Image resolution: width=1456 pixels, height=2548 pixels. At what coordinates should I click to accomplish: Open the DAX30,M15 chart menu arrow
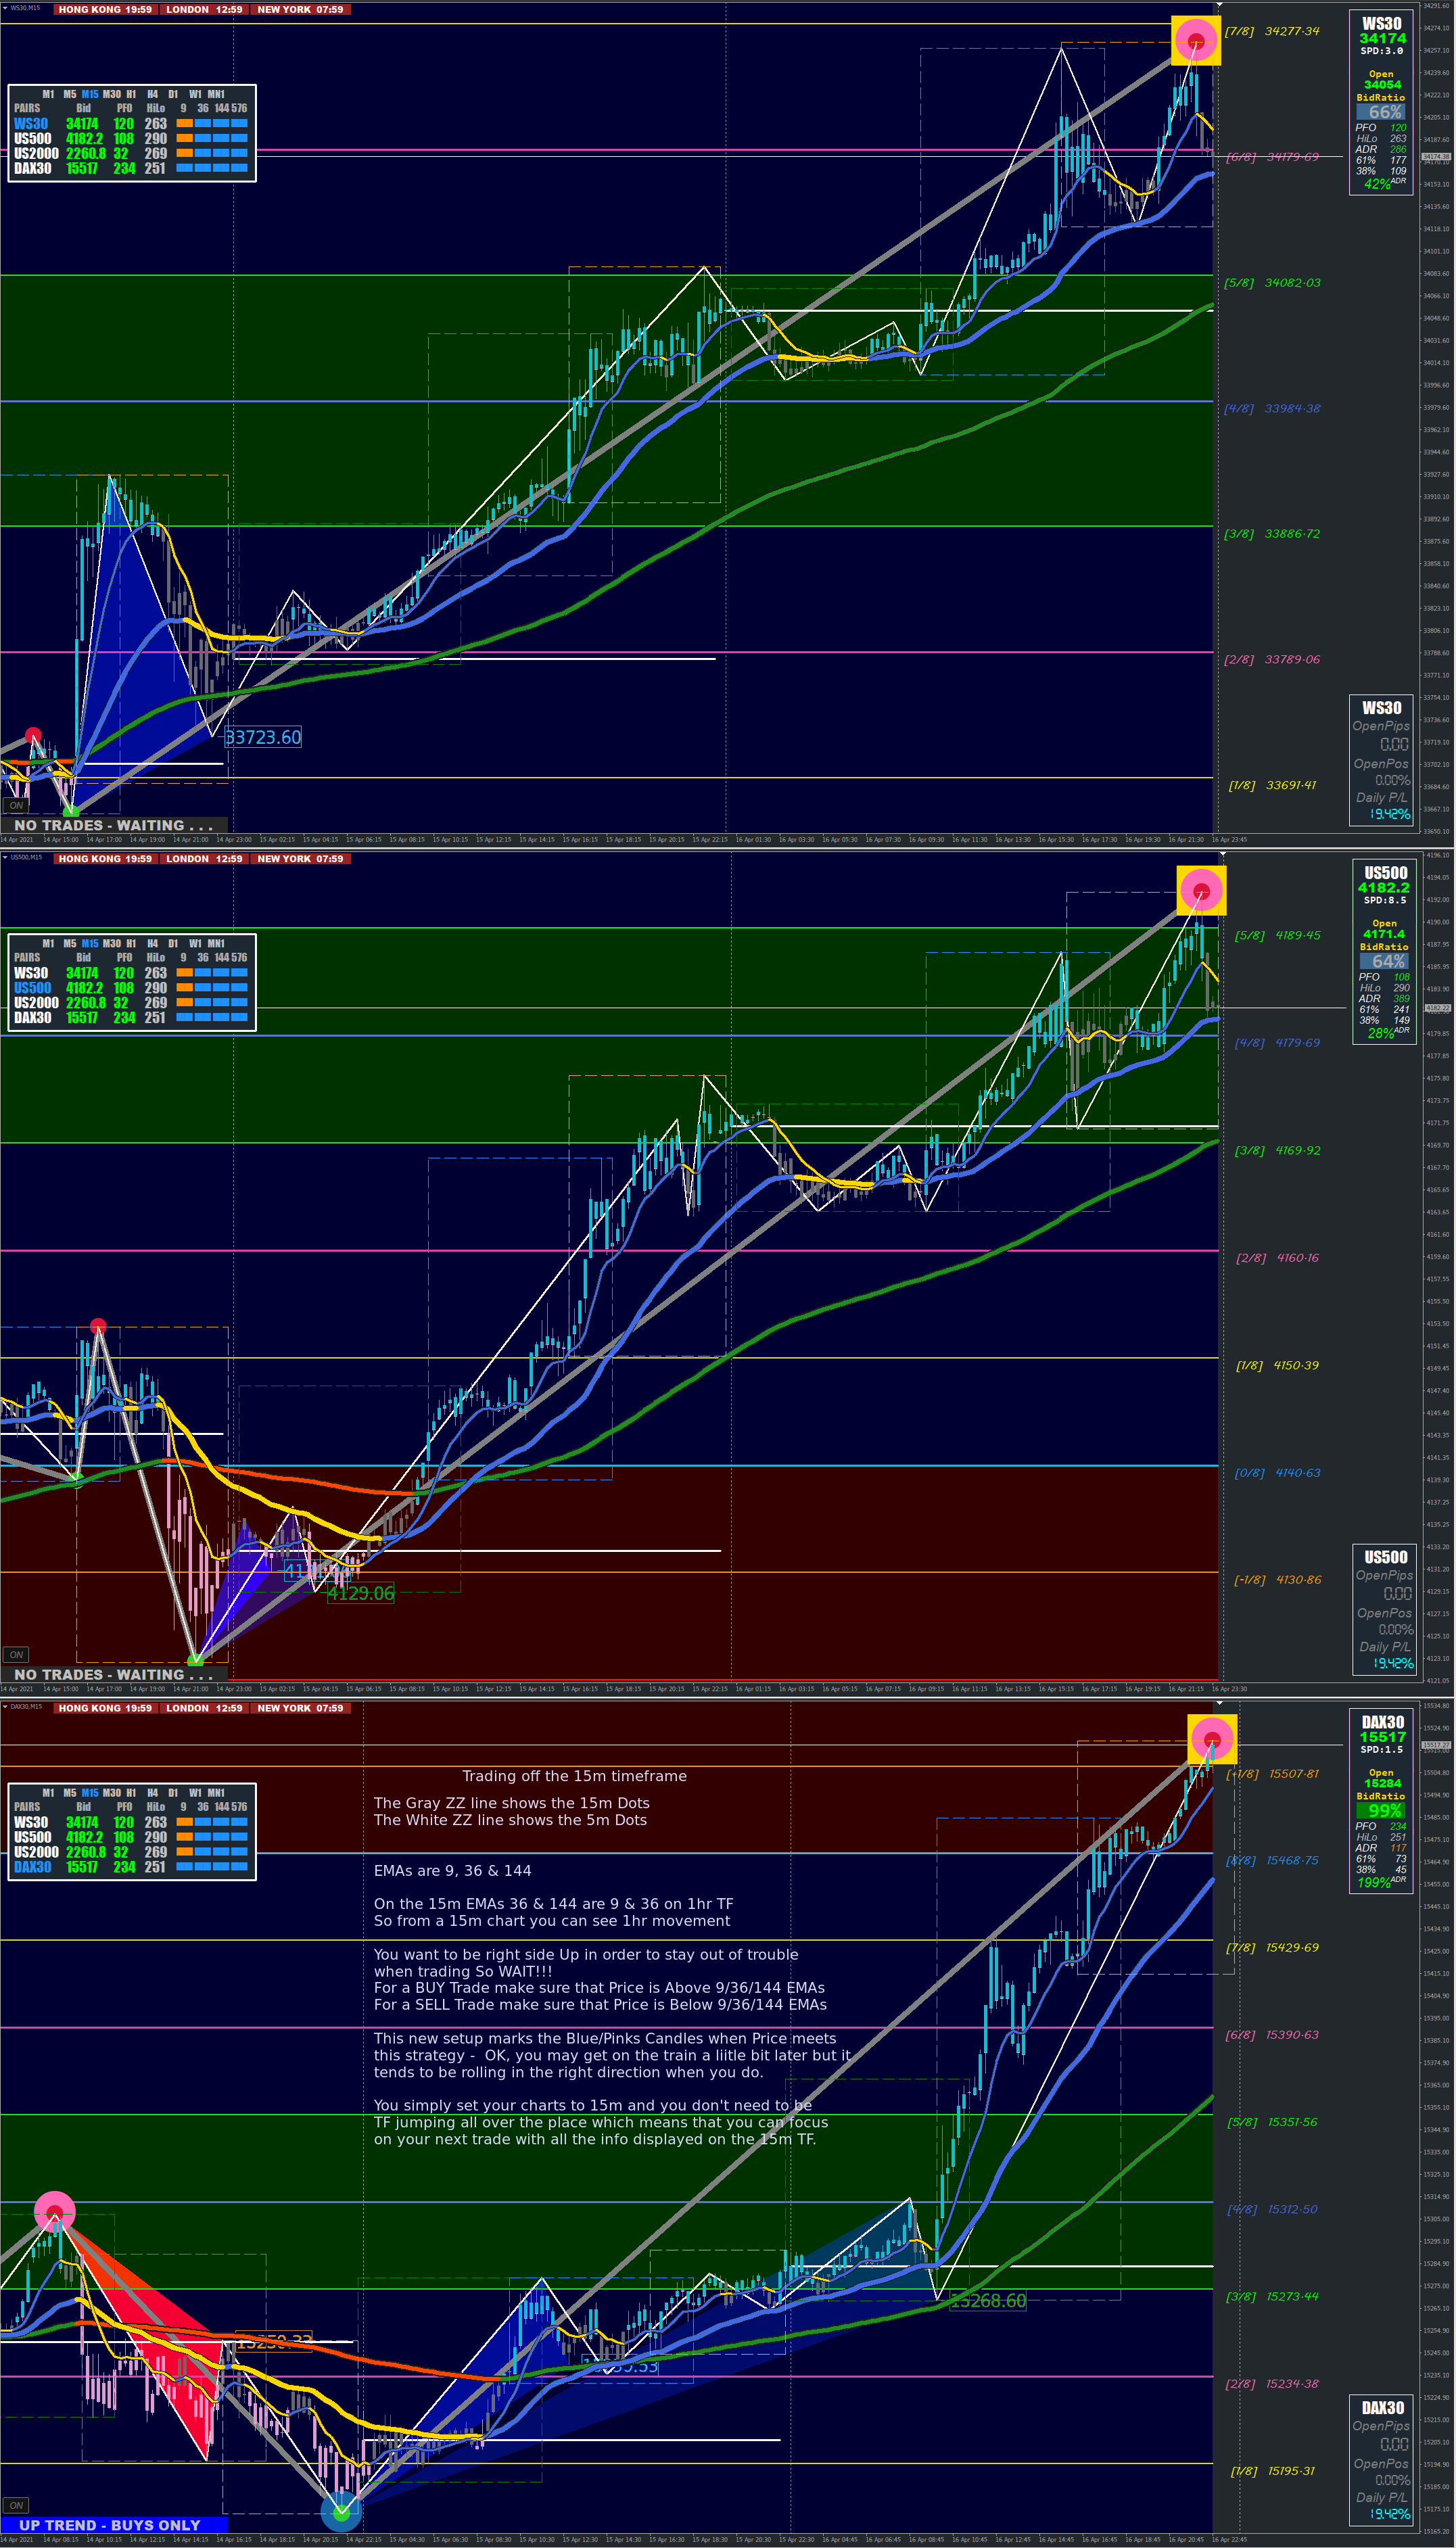point(5,1706)
